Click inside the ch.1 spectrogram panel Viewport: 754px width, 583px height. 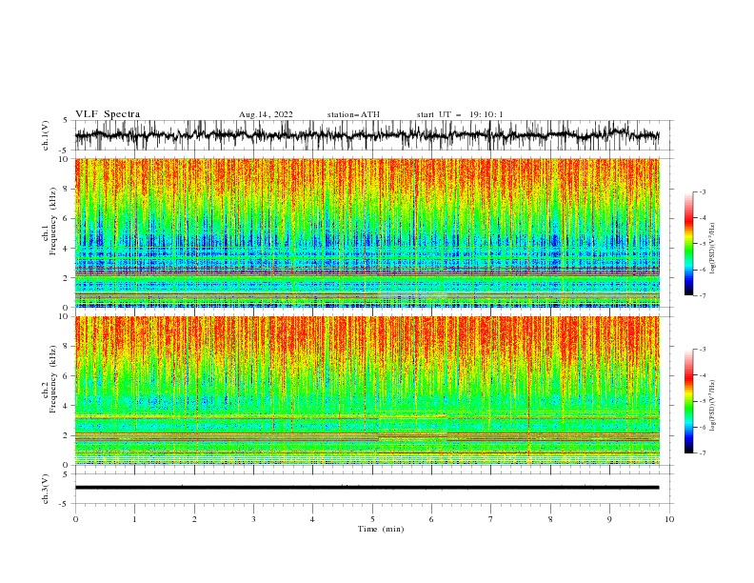click(367, 232)
